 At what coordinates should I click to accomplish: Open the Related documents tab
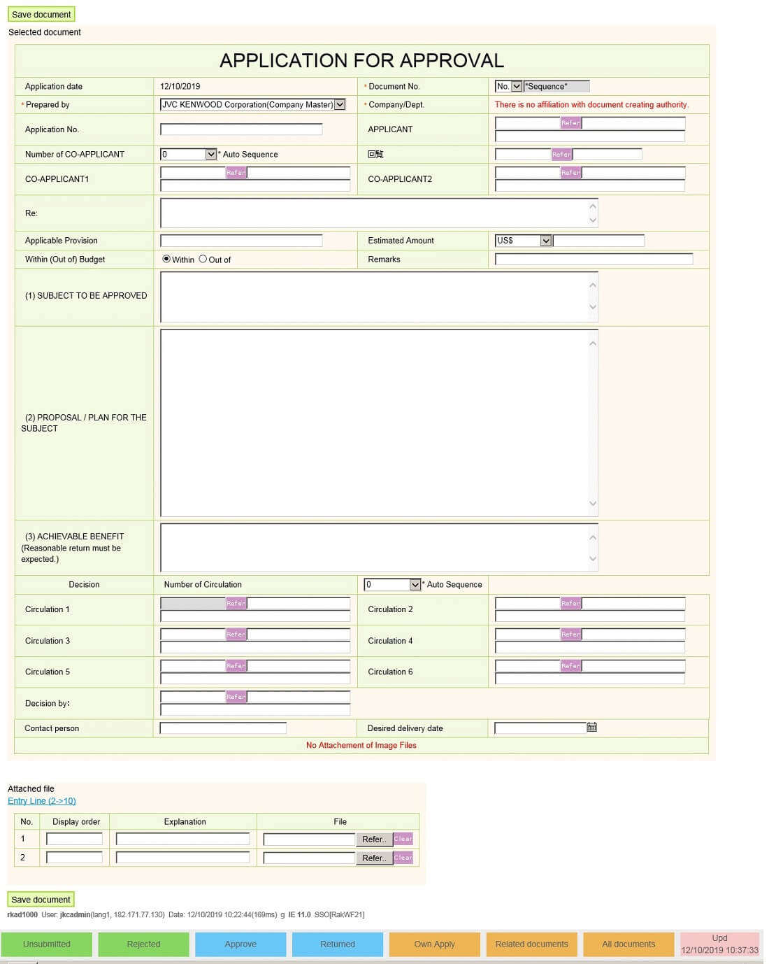[532, 944]
